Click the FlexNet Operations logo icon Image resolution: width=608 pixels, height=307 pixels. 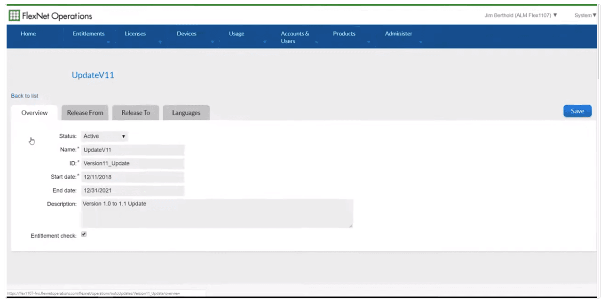(14, 15)
